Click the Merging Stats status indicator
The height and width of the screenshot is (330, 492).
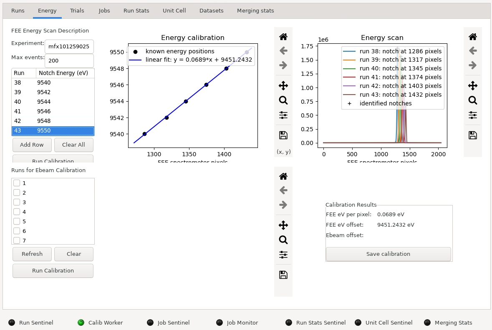(x=427, y=322)
